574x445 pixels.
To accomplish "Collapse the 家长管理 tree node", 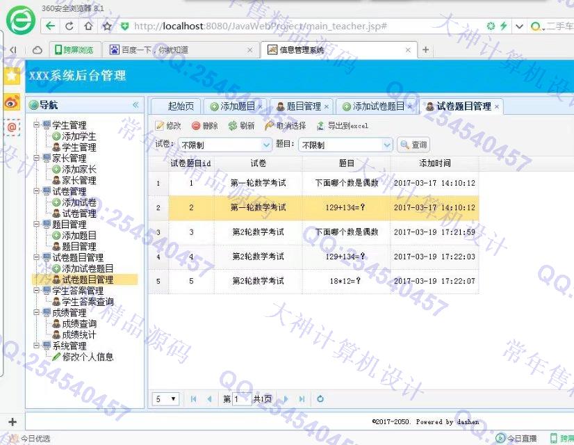I will [x=36, y=158].
